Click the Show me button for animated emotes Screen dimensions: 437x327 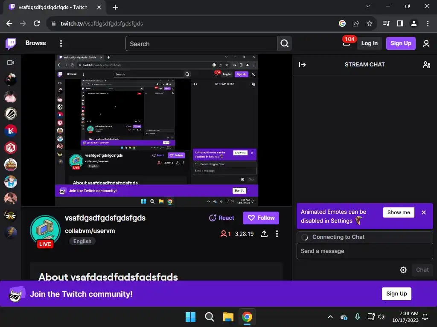click(399, 212)
